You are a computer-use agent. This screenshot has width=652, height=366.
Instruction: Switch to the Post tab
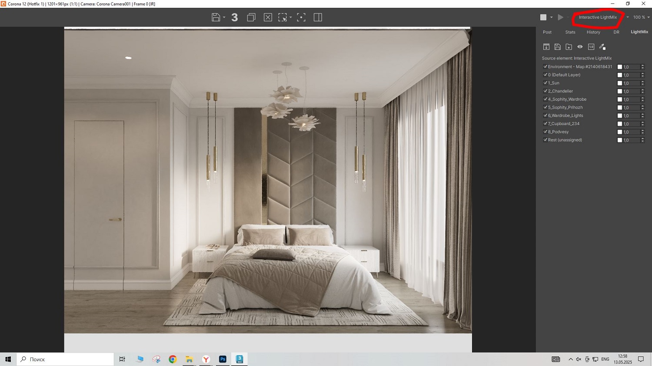[547, 32]
